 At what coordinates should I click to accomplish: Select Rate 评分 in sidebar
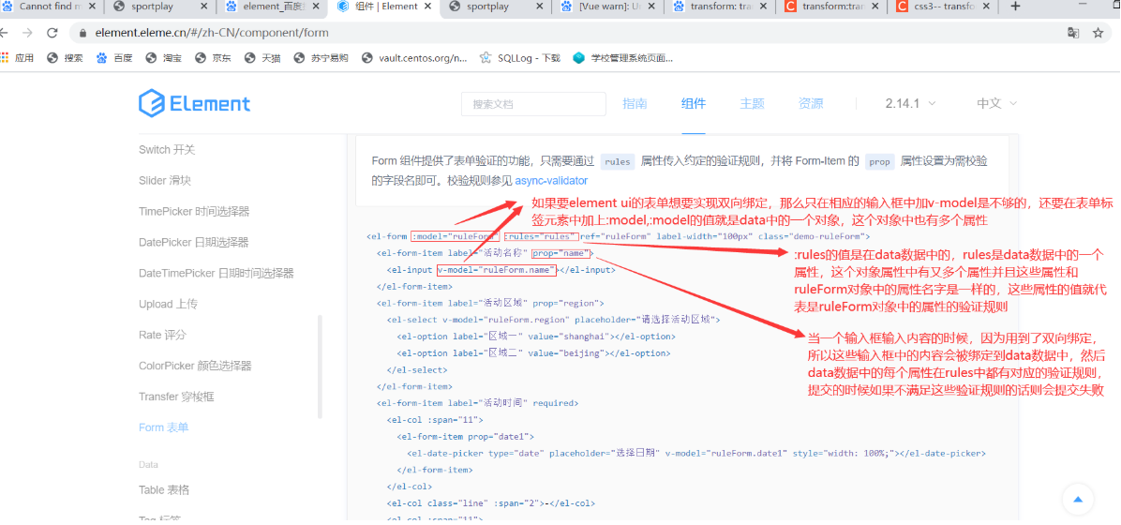[162, 335]
